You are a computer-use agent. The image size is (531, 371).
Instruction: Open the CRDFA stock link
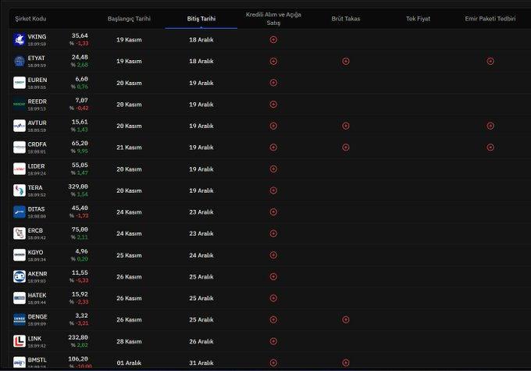coord(37,144)
